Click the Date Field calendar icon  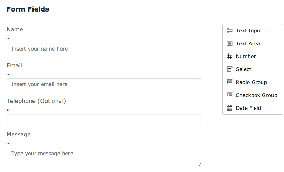pos(230,108)
